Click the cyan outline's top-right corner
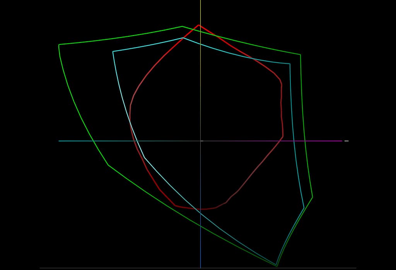Viewport: 396px width, 270px height. pyautogui.click(x=290, y=64)
